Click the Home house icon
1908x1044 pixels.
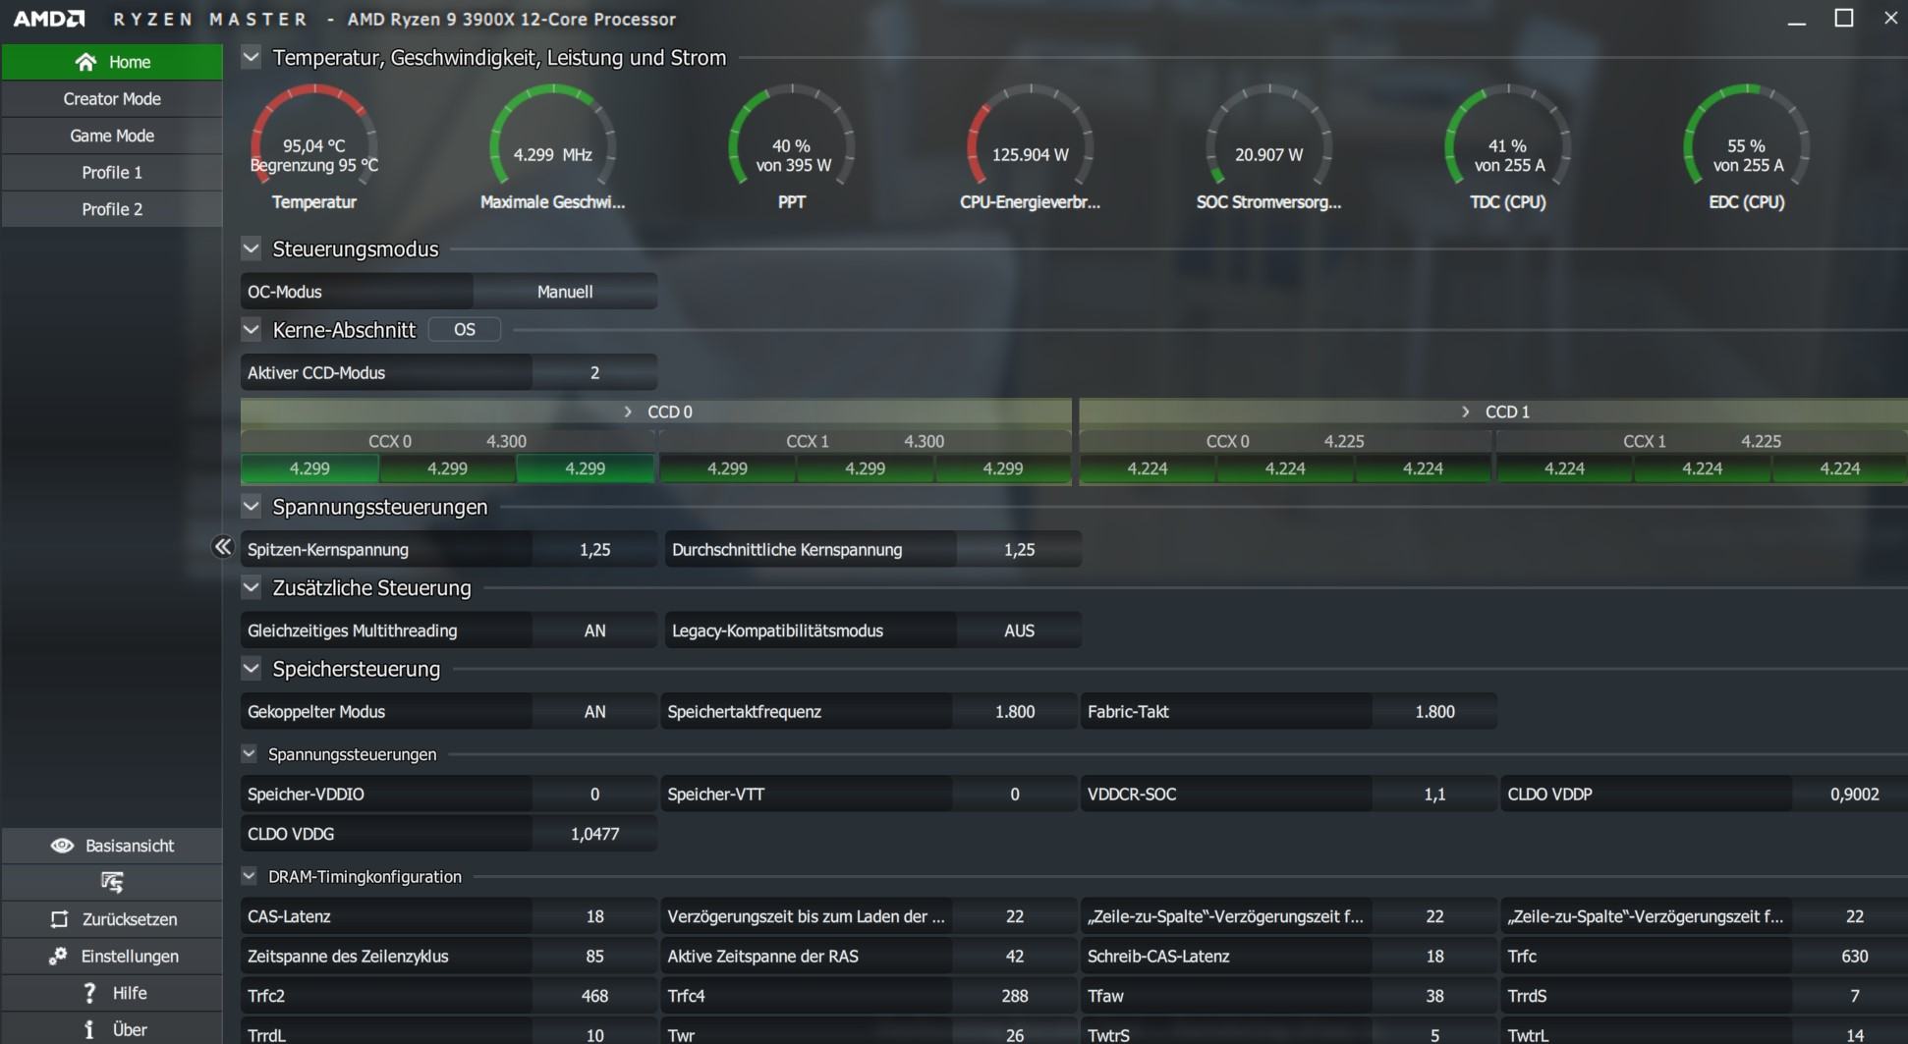click(x=86, y=62)
